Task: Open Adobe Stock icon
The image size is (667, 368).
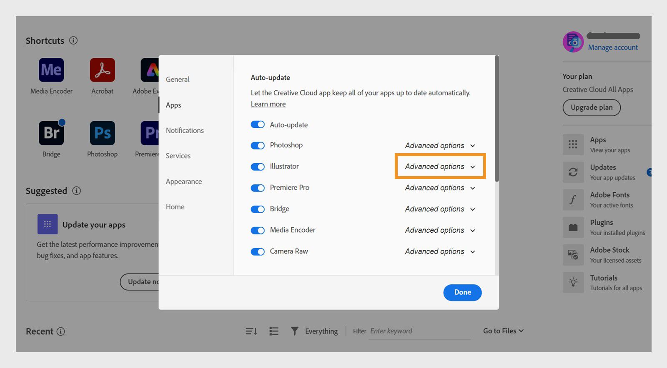Action: coord(573,255)
